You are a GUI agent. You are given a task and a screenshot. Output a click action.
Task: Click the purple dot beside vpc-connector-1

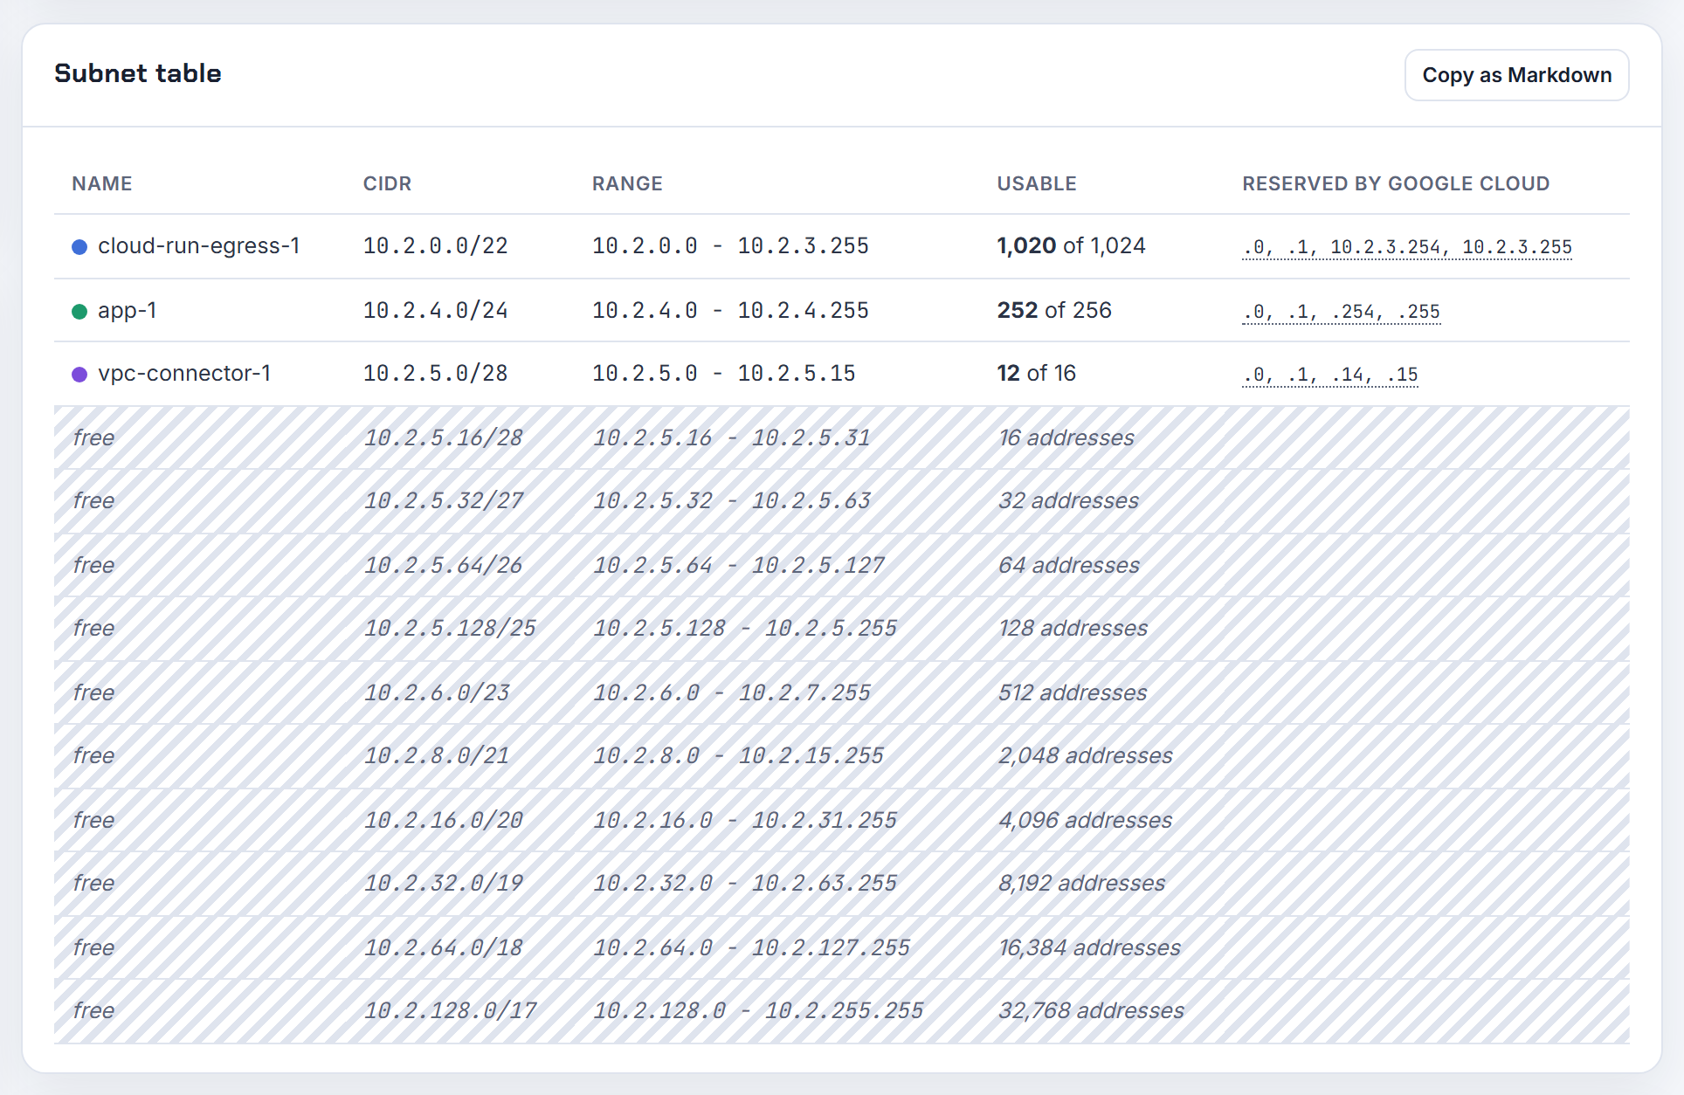coord(79,375)
